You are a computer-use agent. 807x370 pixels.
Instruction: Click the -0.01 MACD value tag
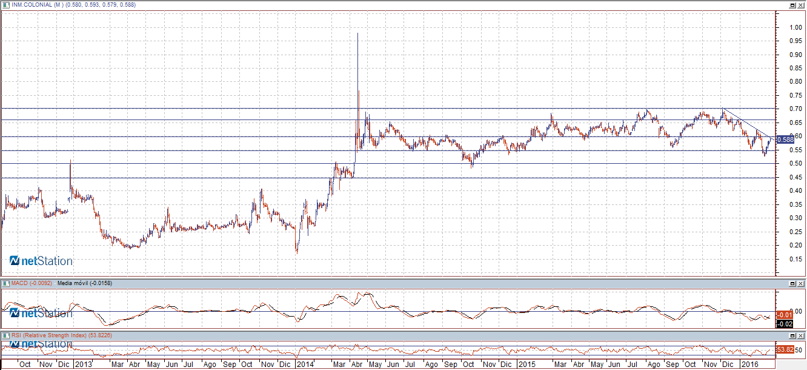coord(785,314)
